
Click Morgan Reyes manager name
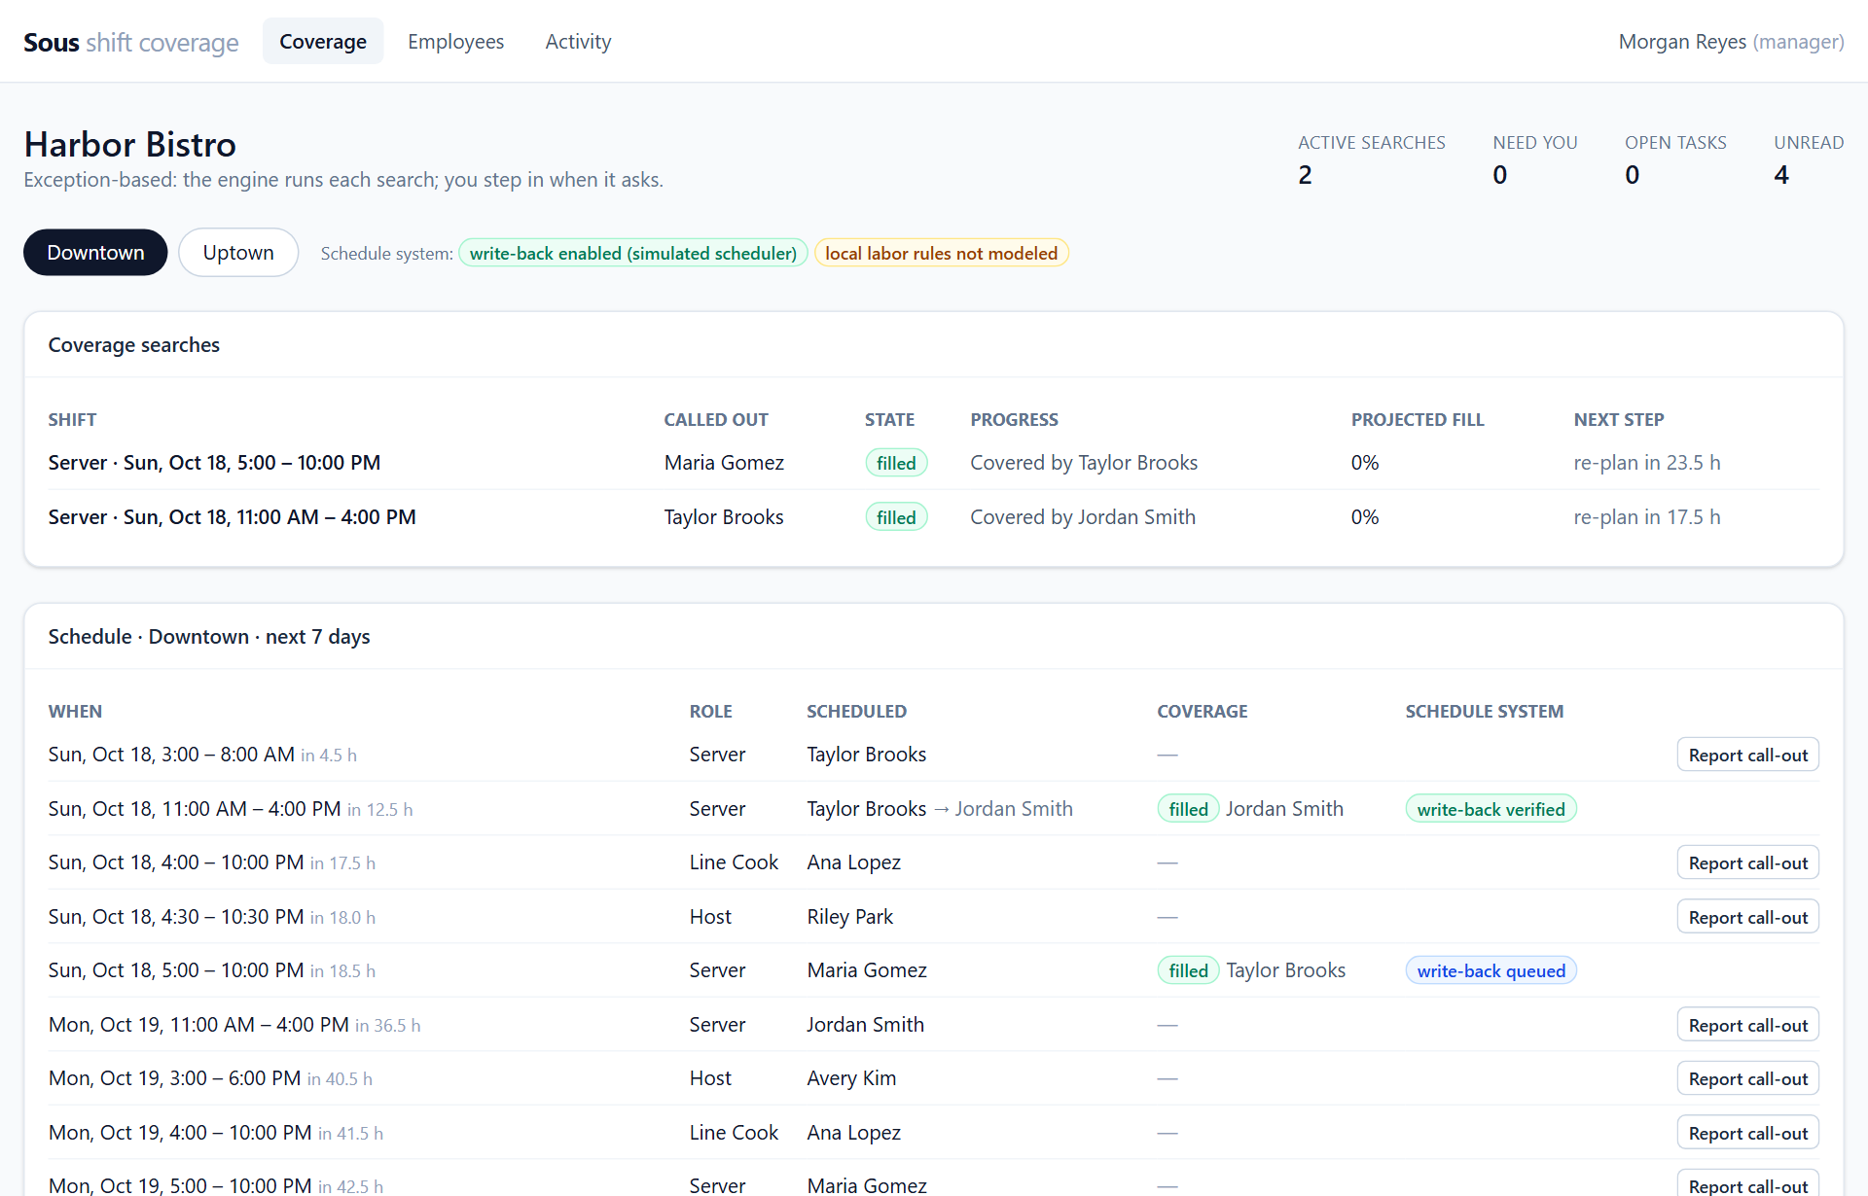pos(1731,42)
